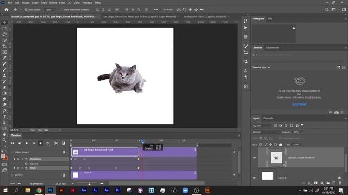The height and width of the screenshot is (195, 348).
Task: Play the timeline animation
Action: 27,143
